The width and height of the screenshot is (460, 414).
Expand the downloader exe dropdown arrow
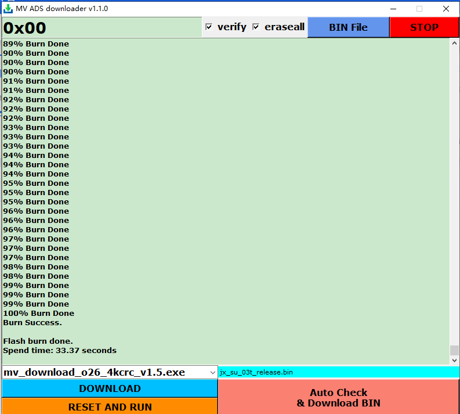[x=212, y=372]
